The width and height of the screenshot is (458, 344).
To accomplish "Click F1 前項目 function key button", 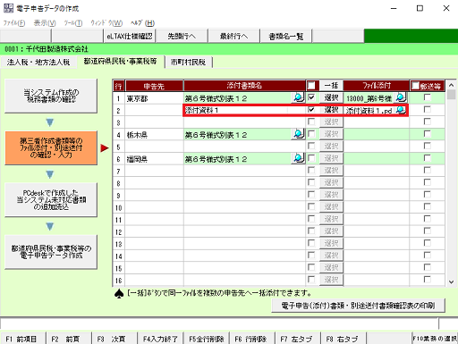I will click(x=23, y=339).
